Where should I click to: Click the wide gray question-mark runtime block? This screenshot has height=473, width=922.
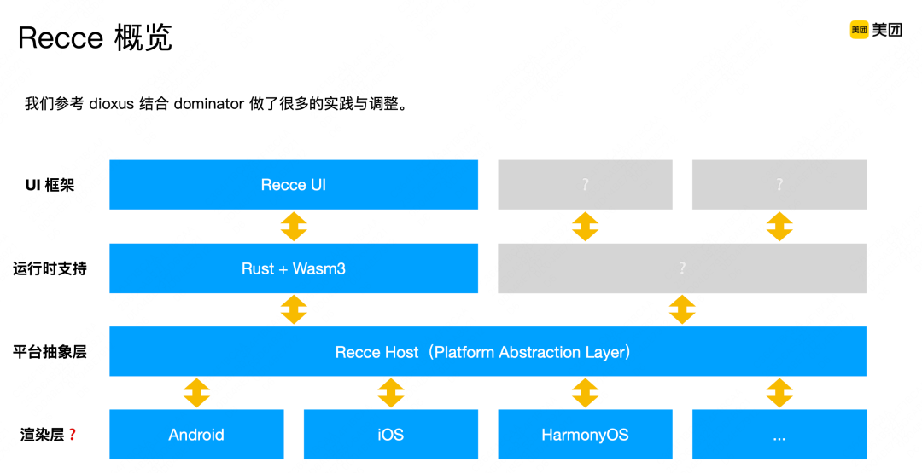point(682,268)
